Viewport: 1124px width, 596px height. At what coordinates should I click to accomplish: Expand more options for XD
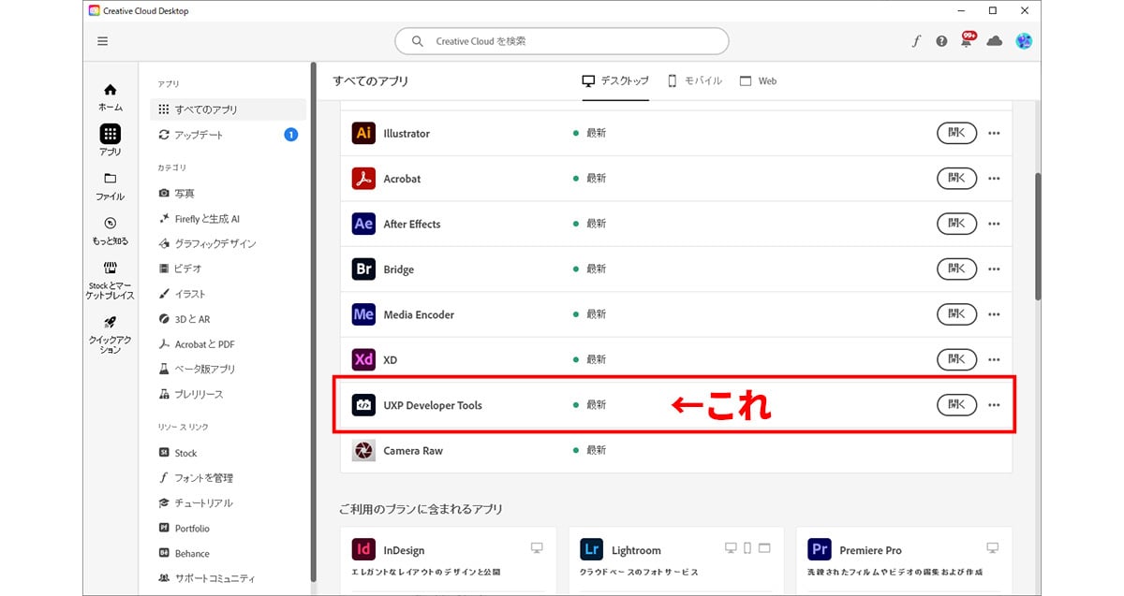pos(994,360)
